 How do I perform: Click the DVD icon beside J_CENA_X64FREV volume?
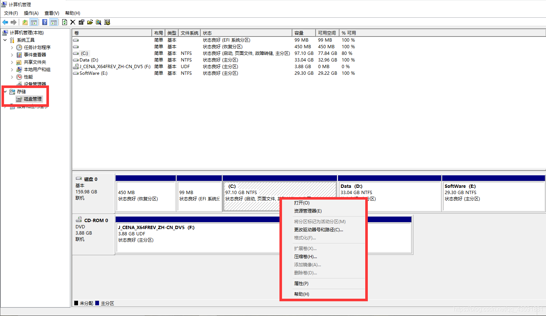(x=76, y=67)
